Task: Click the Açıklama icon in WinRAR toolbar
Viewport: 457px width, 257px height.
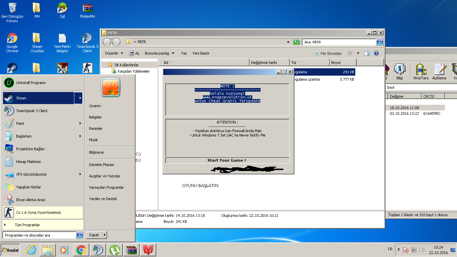Action: tap(439, 72)
